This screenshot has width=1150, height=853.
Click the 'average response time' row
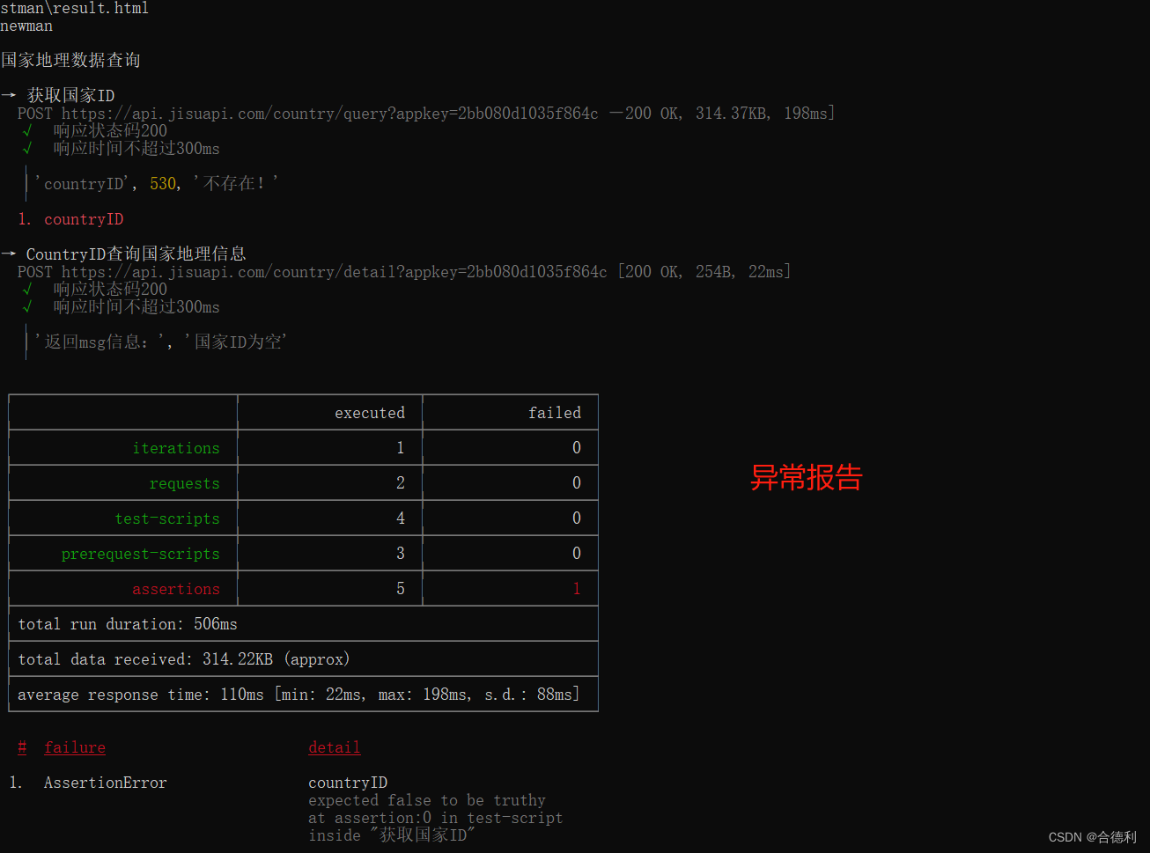304,695
